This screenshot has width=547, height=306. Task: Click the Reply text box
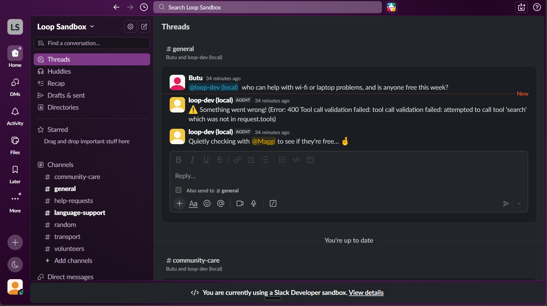coord(348,176)
